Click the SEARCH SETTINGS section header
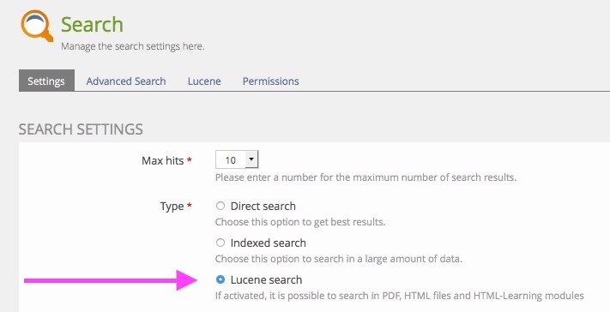 pos(81,129)
